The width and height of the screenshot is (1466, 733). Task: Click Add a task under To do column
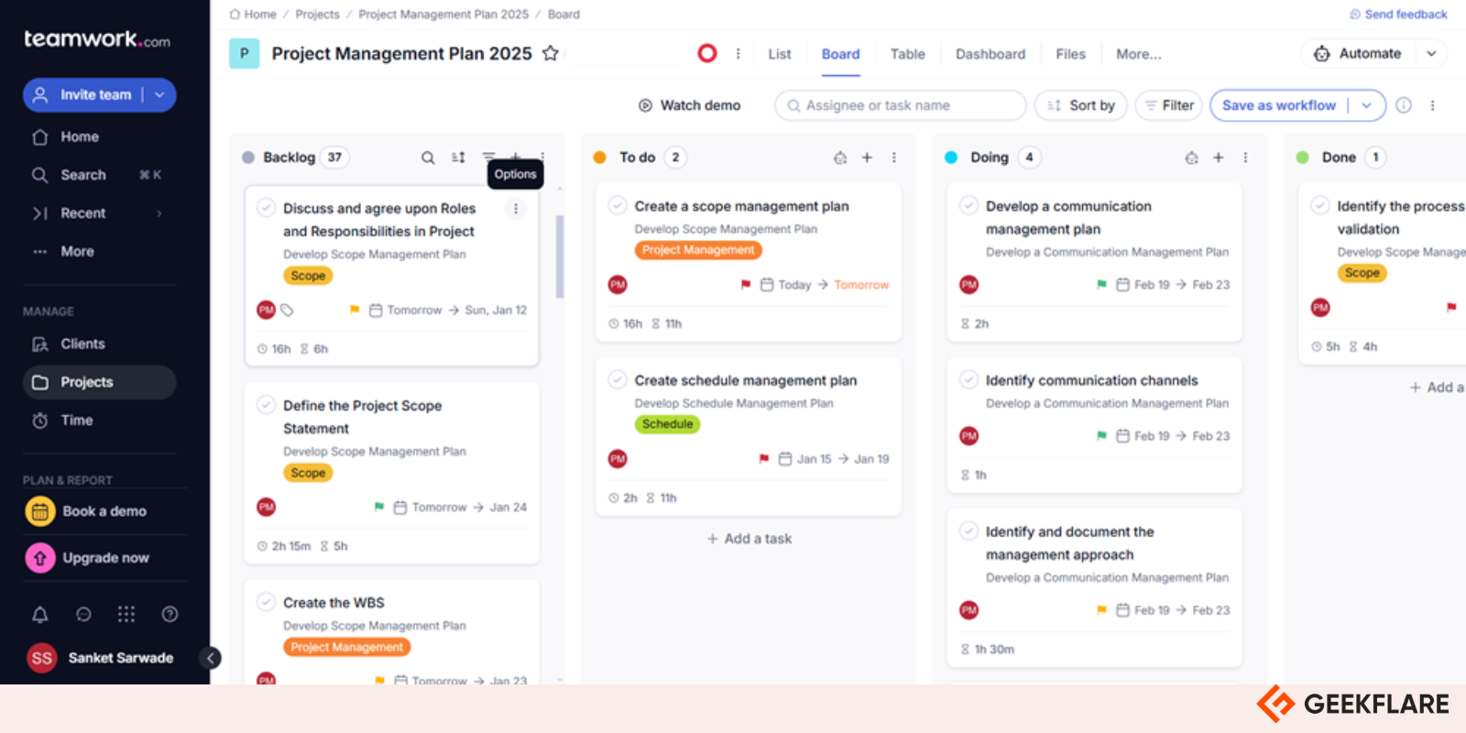(749, 539)
